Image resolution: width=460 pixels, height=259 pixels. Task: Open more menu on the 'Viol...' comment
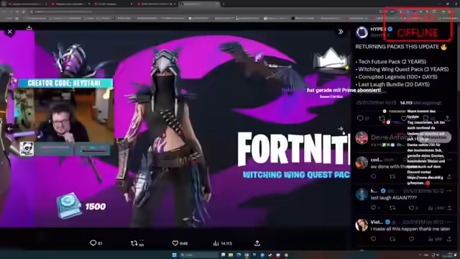(449, 222)
